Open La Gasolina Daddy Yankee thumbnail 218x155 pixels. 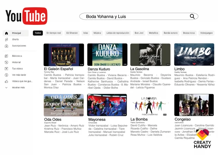tap(150, 55)
